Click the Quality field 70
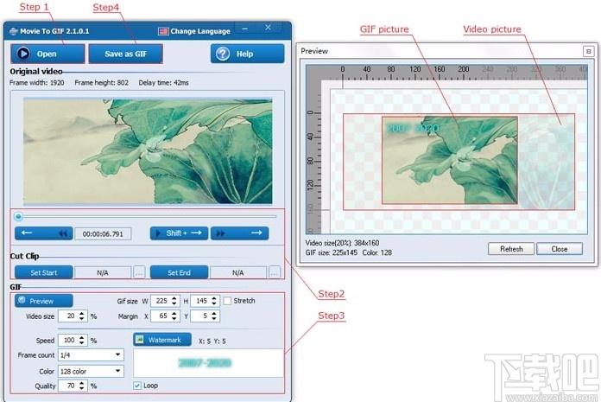The width and height of the screenshot is (601, 402). pos(68,386)
